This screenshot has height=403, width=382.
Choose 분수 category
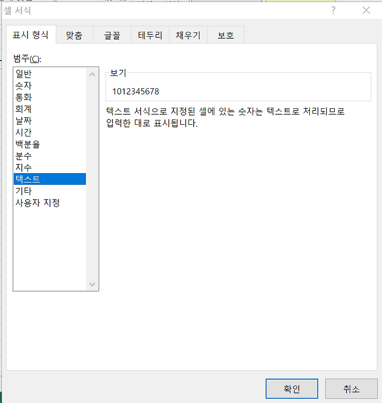(x=50, y=156)
